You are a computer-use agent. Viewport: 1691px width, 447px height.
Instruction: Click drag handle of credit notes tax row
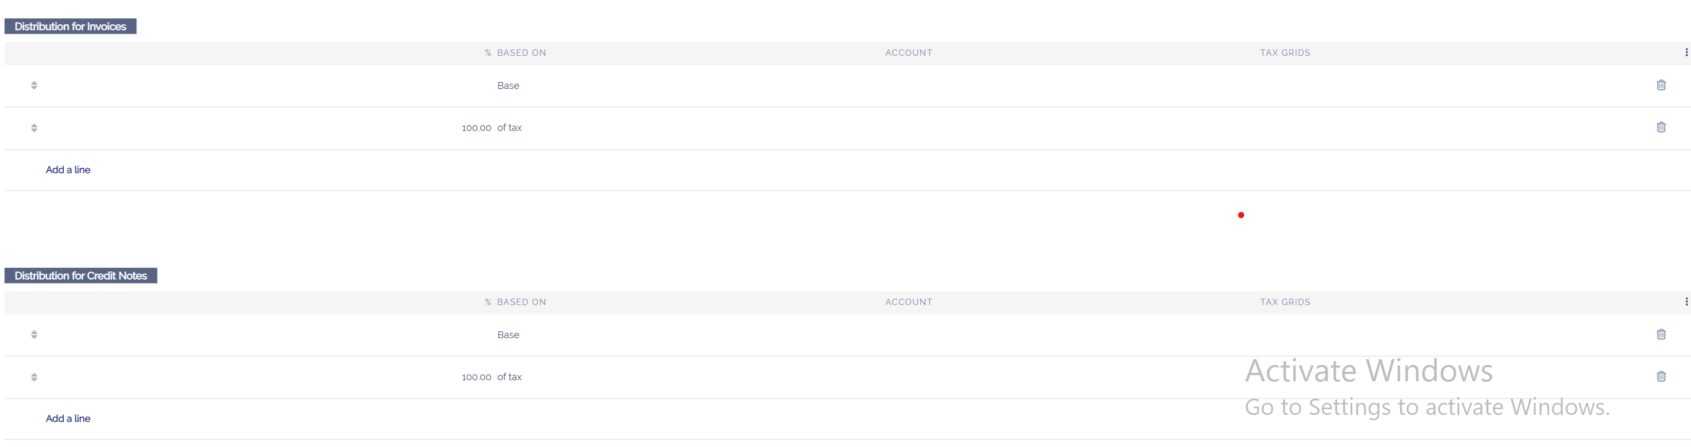[34, 377]
